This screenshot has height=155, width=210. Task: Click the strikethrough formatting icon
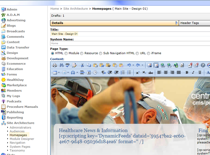pyautogui.click(x=151, y=73)
